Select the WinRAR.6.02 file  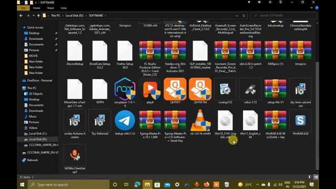pos(300,120)
